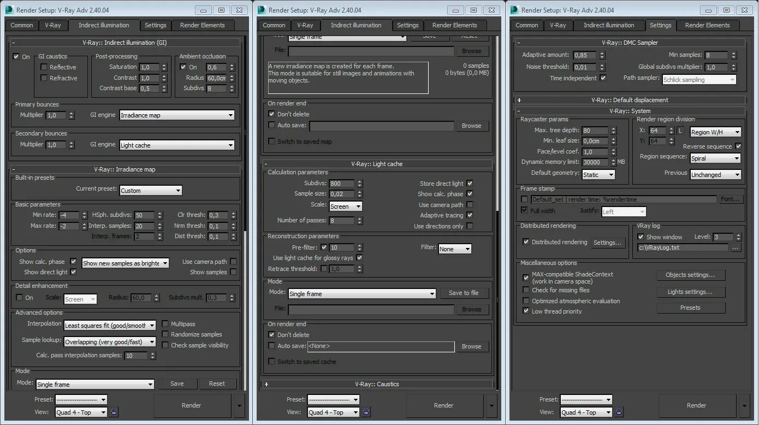759x425 pixels.
Task: Click Save button for irradiance map mode
Action: click(177, 383)
